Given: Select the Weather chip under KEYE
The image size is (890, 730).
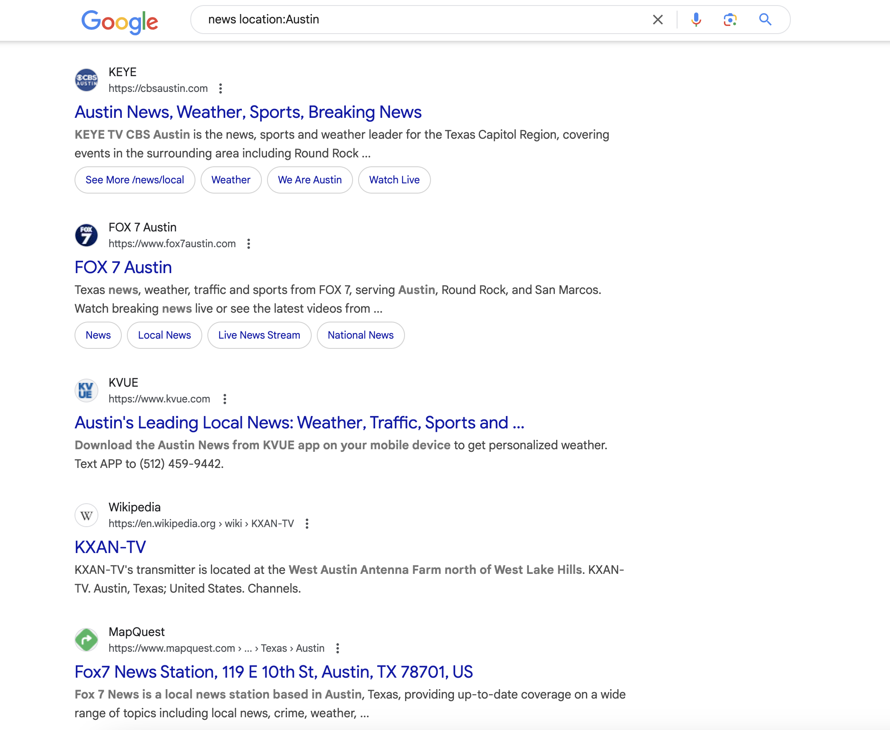Looking at the screenshot, I should (x=231, y=180).
